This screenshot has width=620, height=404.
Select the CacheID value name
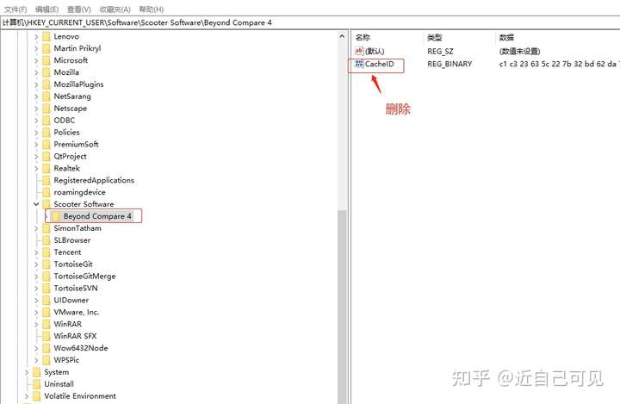[379, 64]
